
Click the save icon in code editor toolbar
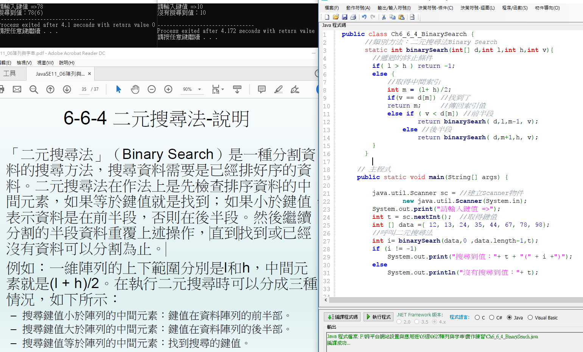click(x=344, y=17)
